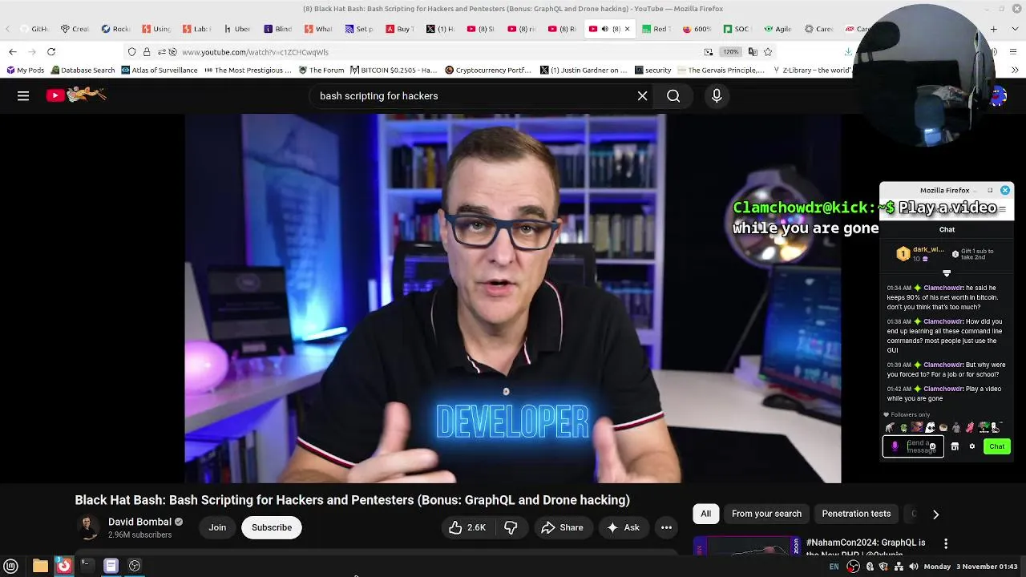Click the Send a message chat field

coord(913,446)
